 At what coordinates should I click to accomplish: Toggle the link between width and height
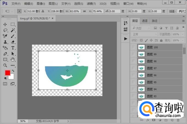click(84, 11)
